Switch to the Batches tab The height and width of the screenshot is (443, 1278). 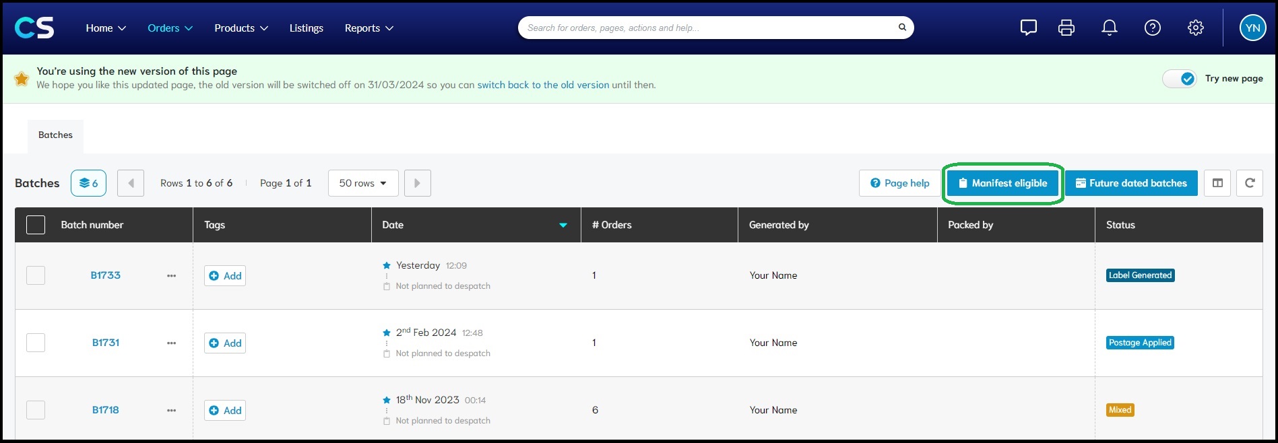pos(55,135)
